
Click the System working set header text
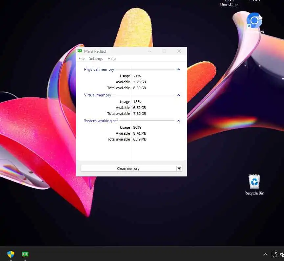click(101, 121)
